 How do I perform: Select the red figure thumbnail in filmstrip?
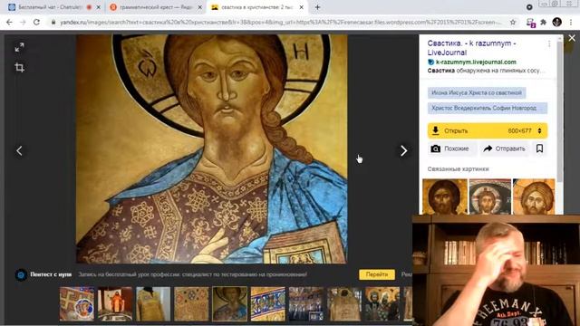pos(115,303)
